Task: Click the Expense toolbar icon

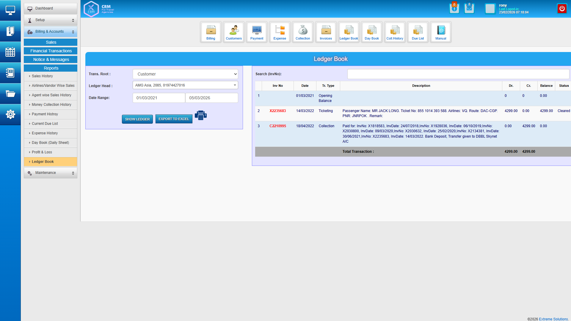Action: [280, 32]
